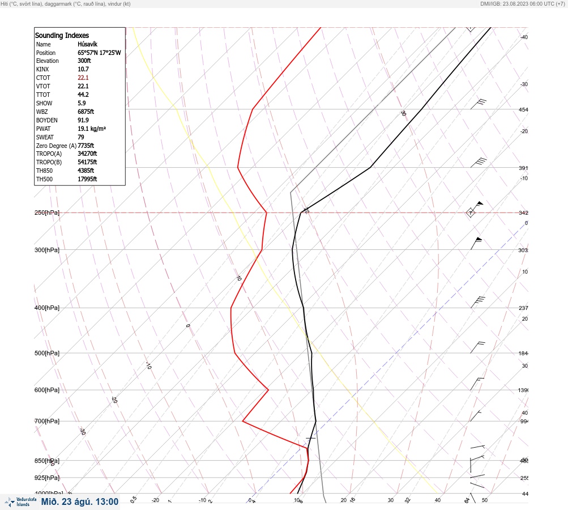Screen dimensions: 568x510
Task: Click the wind barb at 925 hPa
Action: coord(477,475)
